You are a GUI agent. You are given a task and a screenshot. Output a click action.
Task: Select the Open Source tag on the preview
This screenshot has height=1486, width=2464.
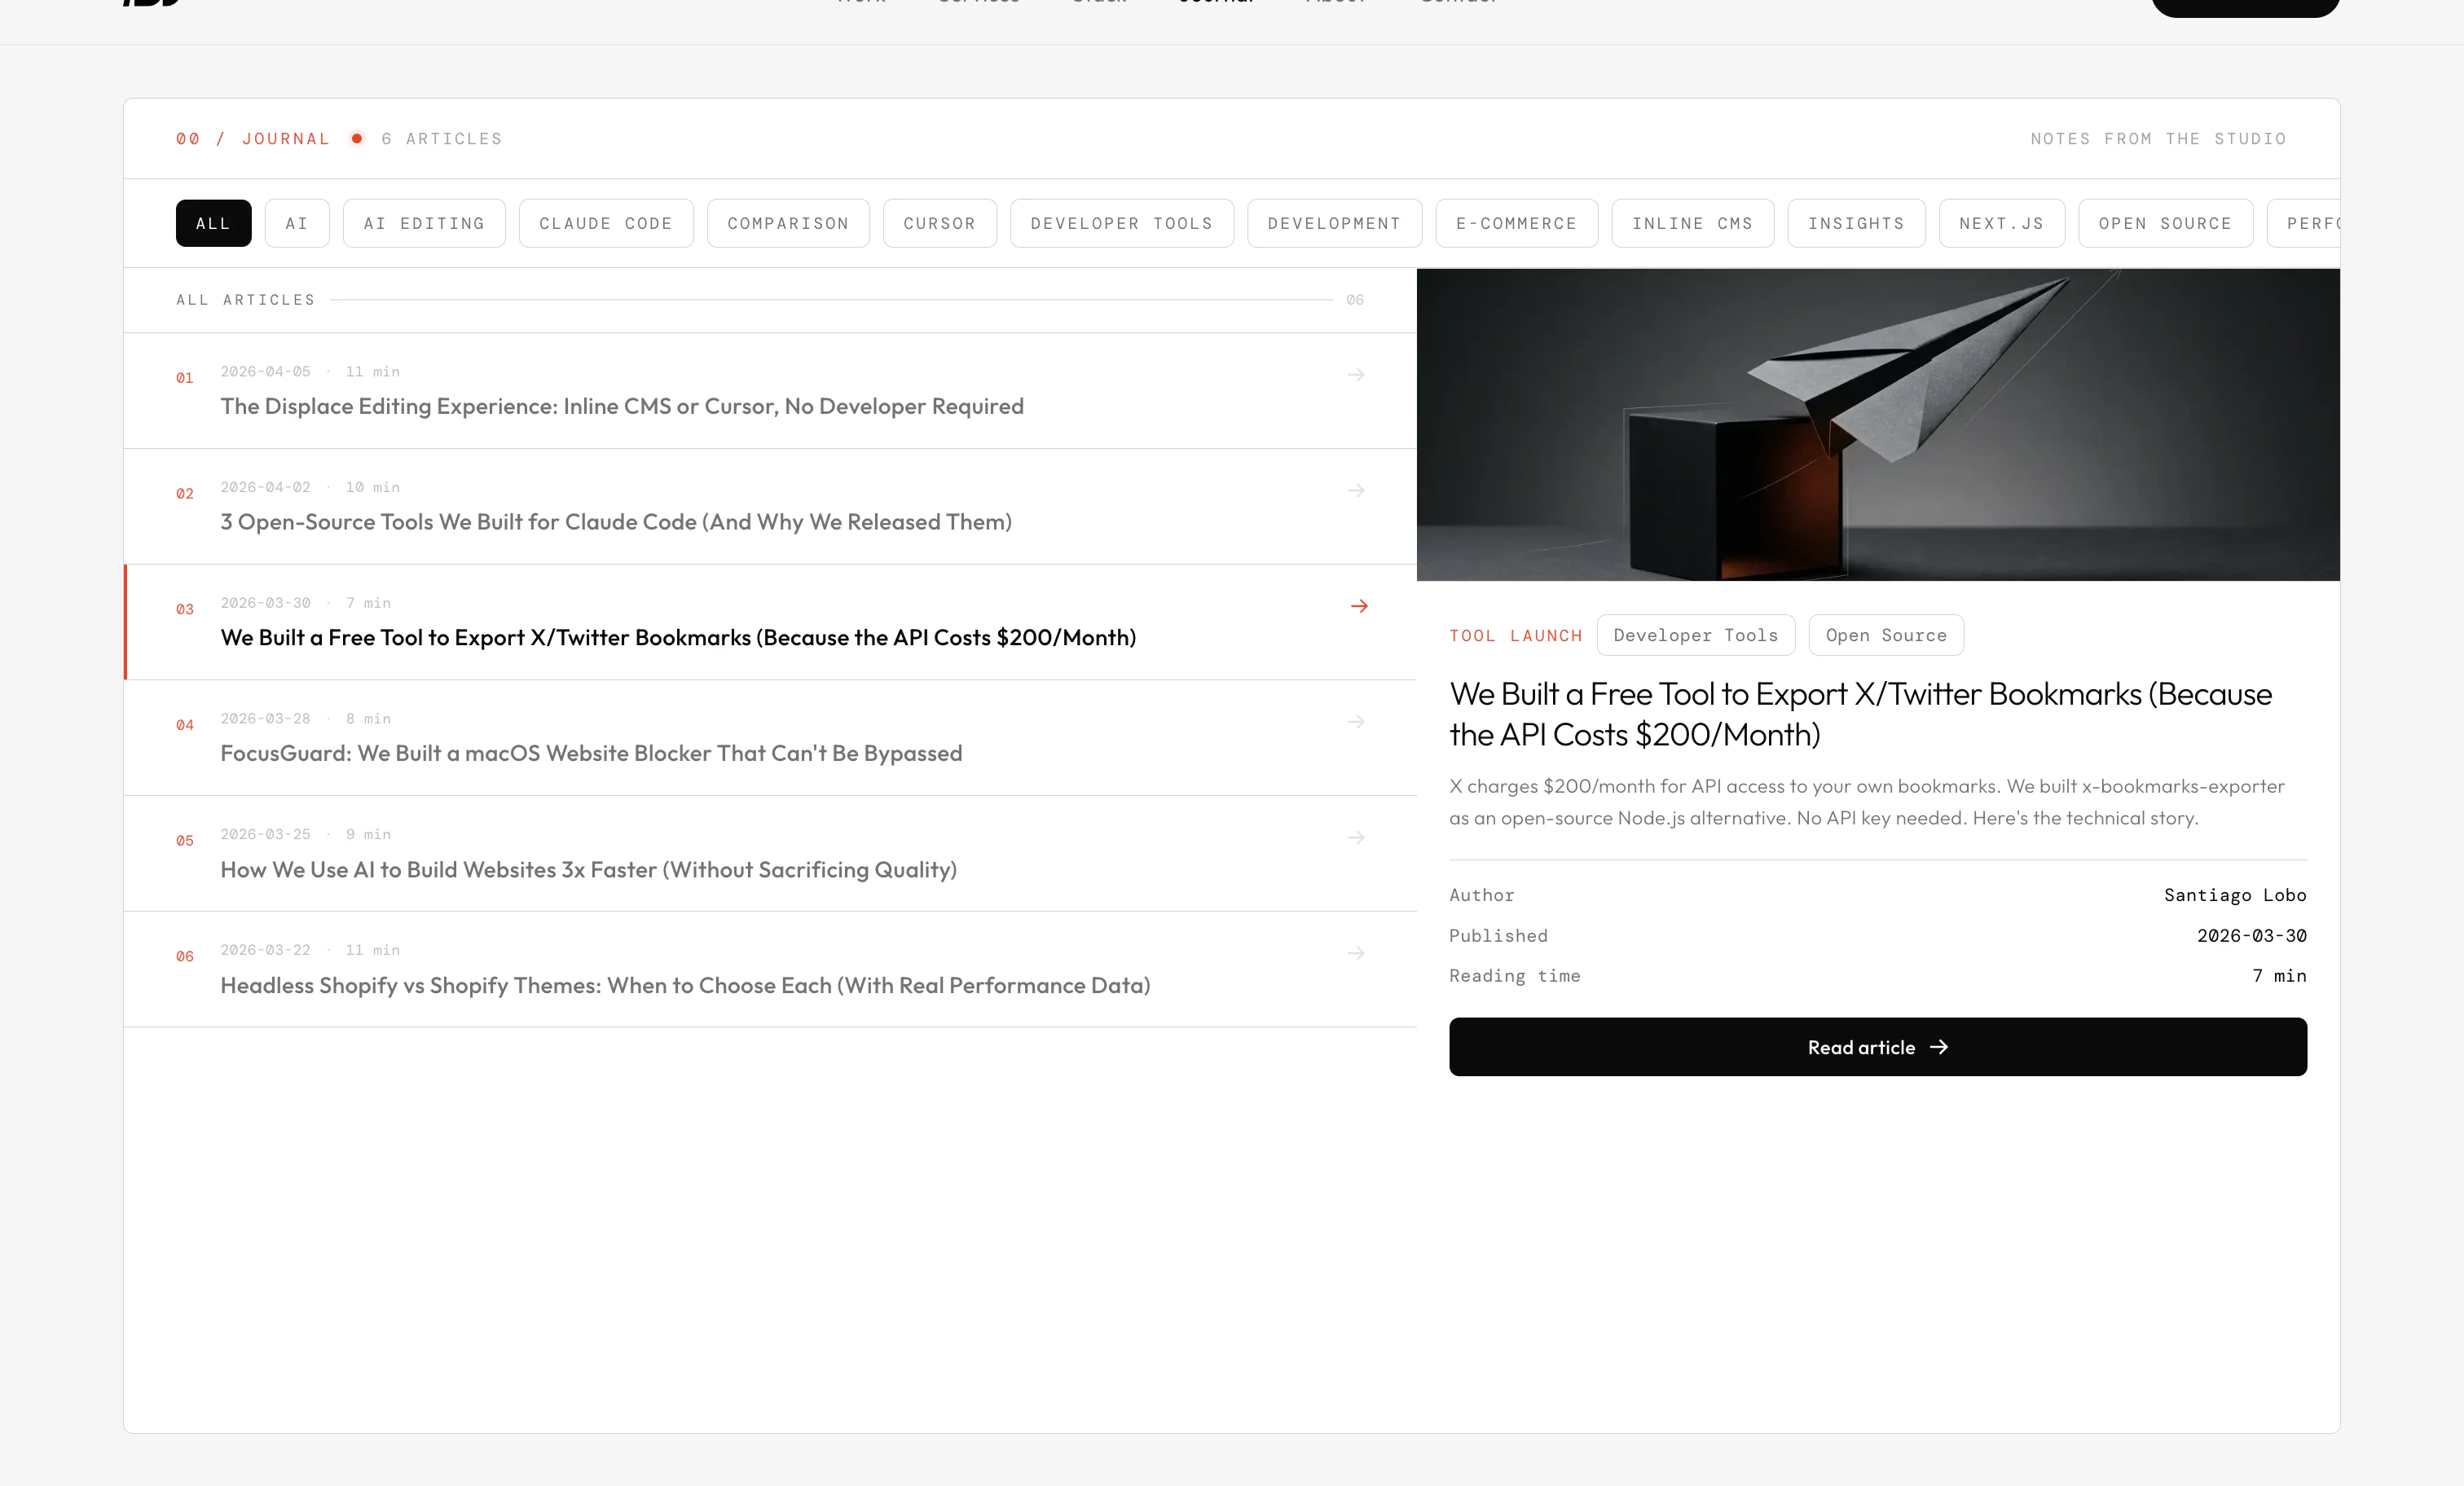tap(1885, 635)
